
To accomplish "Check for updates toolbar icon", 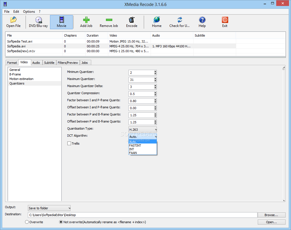I will pyautogui.click(x=180, y=22).
